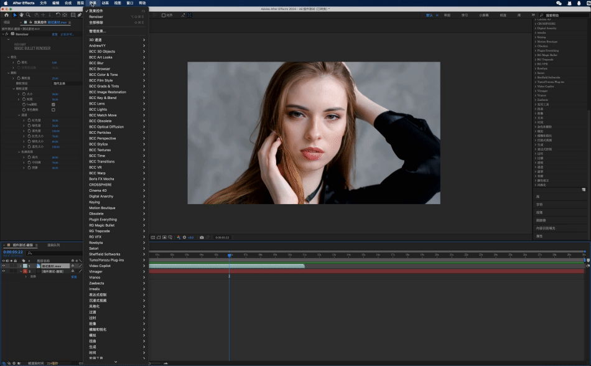Click the Apple logo menu

[x=5, y=3]
